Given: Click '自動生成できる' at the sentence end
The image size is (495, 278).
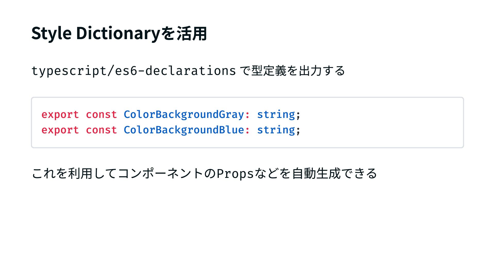Looking at the screenshot, I should [334, 173].
